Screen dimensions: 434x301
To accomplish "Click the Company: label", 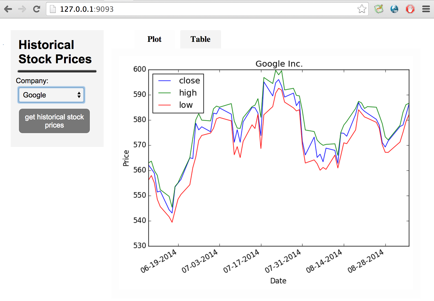I will coord(32,81).
